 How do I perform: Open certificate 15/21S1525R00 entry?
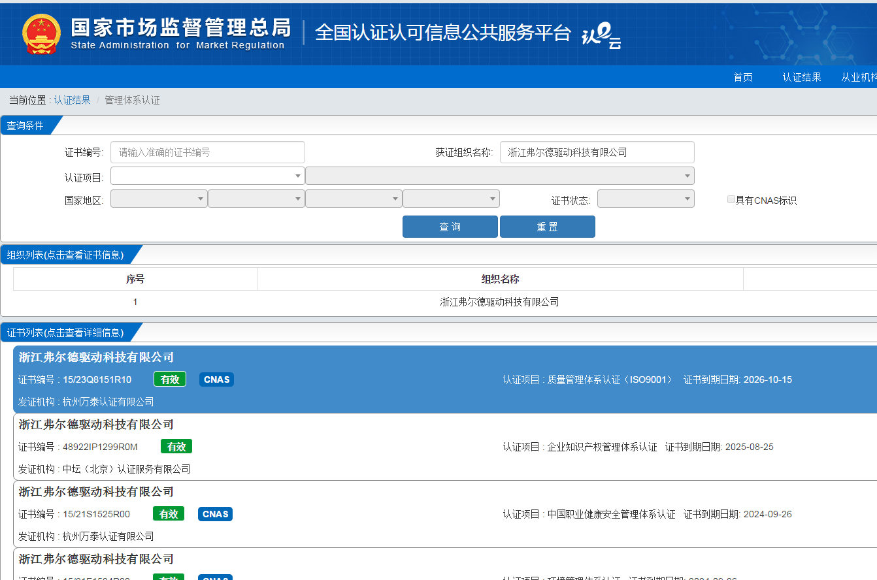tap(445, 514)
